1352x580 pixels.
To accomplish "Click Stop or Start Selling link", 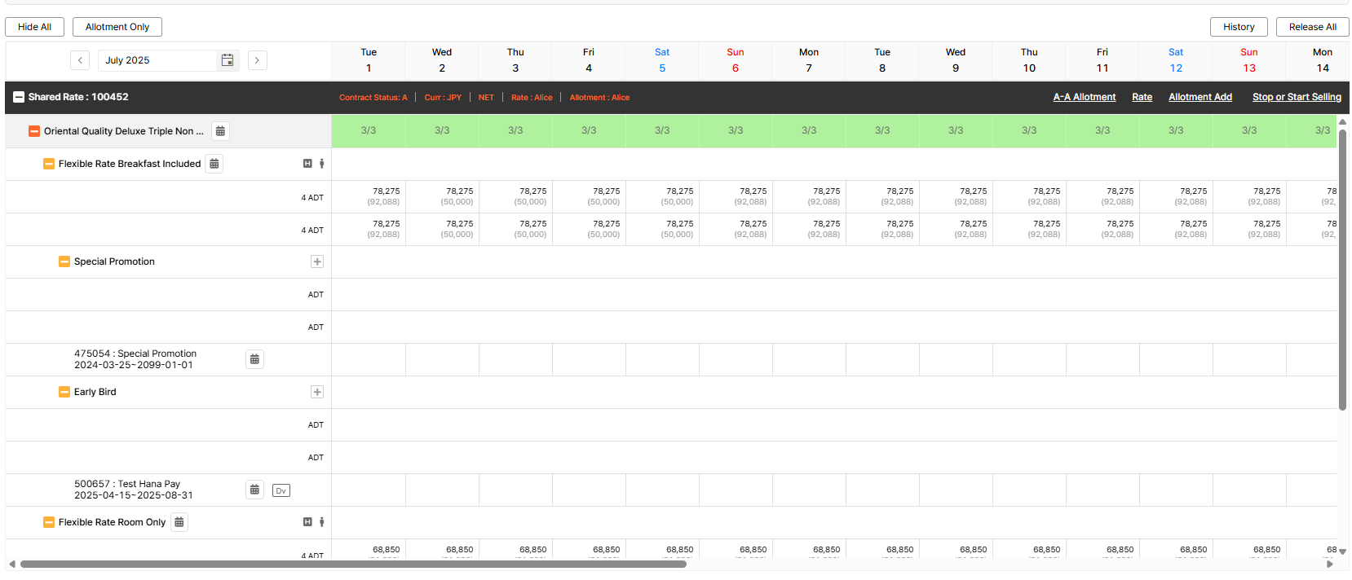I will tap(1297, 97).
